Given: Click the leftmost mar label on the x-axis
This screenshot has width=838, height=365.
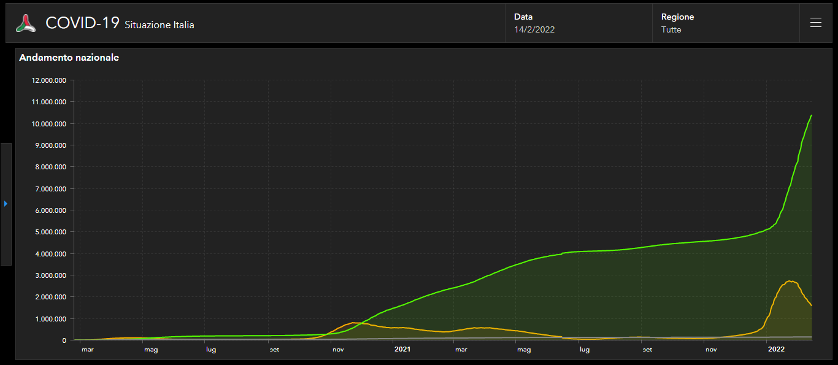Looking at the screenshot, I should point(88,350).
